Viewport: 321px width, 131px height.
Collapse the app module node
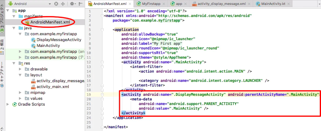8,11
